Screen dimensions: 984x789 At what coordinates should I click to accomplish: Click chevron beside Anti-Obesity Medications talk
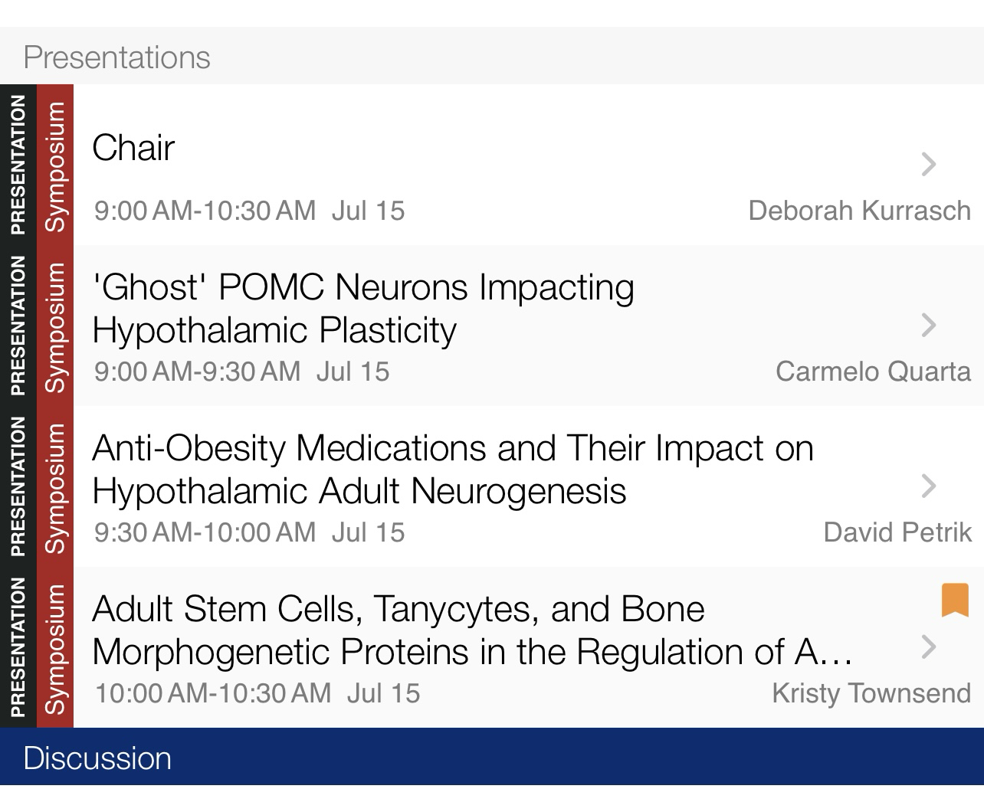click(929, 486)
